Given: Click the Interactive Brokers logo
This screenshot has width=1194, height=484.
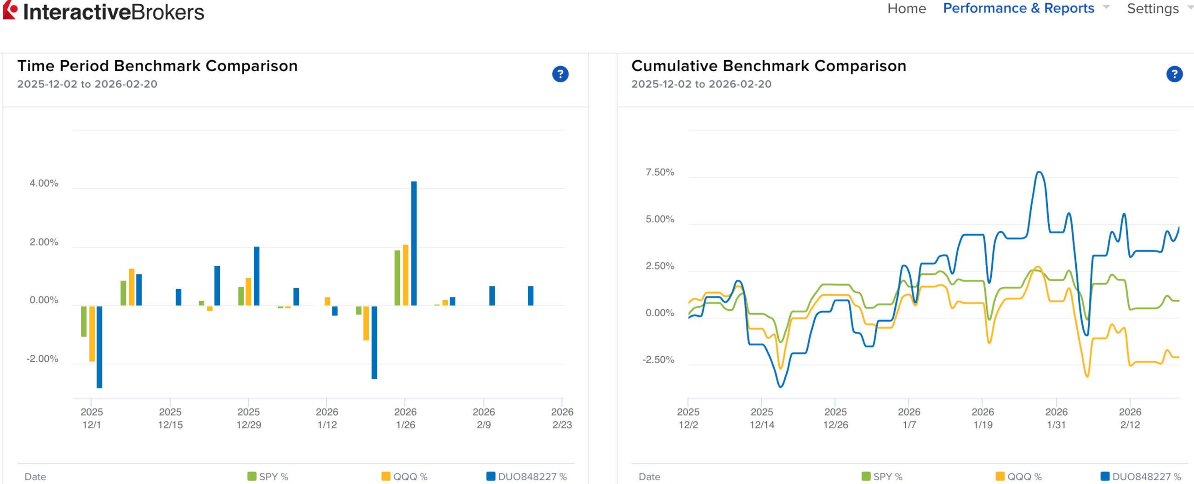Looking at the screenshot, I should click(104, 11).
